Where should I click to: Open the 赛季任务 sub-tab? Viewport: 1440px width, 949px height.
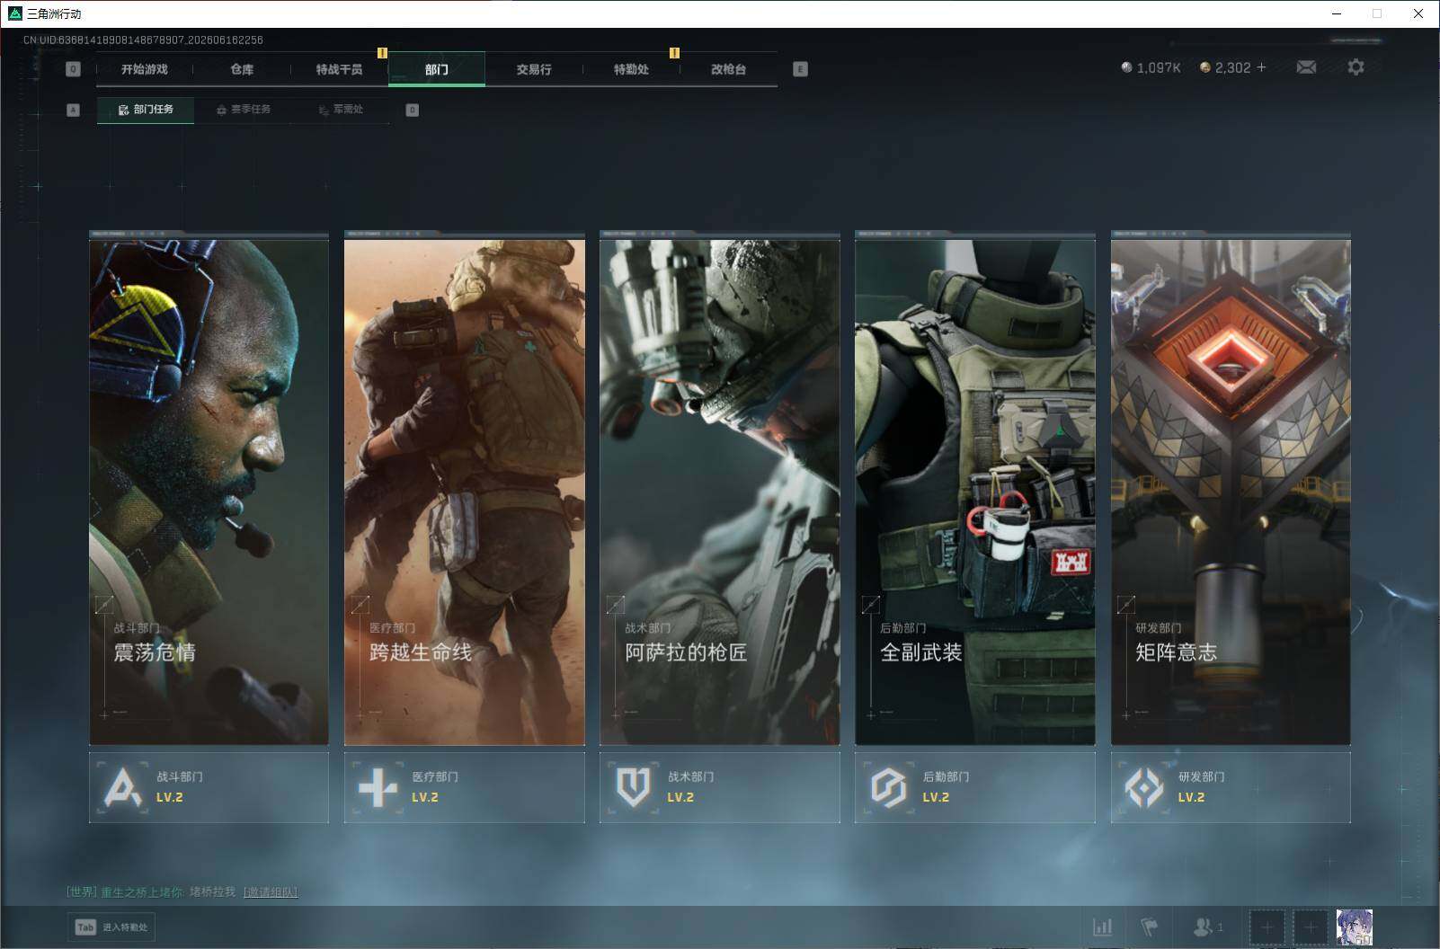244,110
